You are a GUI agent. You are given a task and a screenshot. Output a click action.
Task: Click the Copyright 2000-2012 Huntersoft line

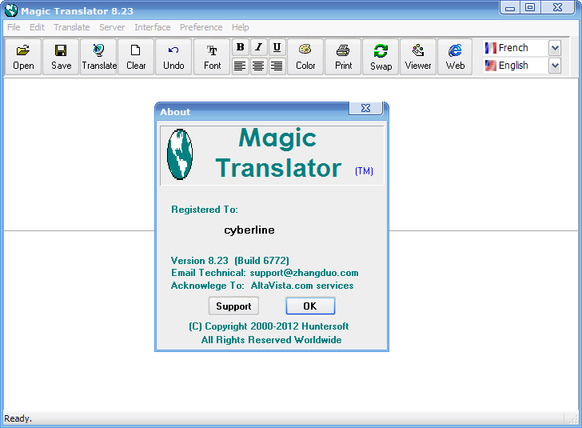pyautogui.click(x=269, y=326)
